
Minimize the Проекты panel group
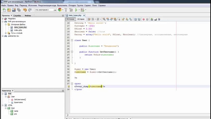pos(63,16)
